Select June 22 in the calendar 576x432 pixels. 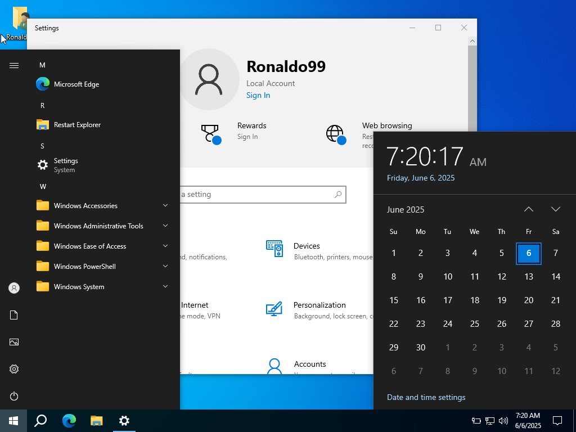[x=393, y=324]
